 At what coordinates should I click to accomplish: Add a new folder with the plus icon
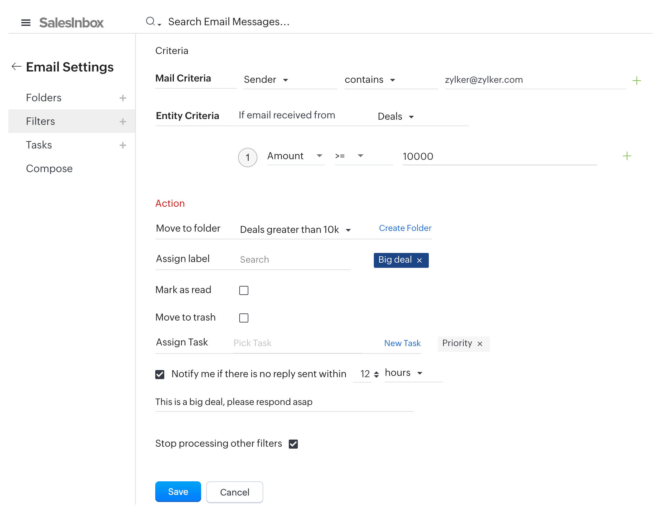tap(123, 98)
